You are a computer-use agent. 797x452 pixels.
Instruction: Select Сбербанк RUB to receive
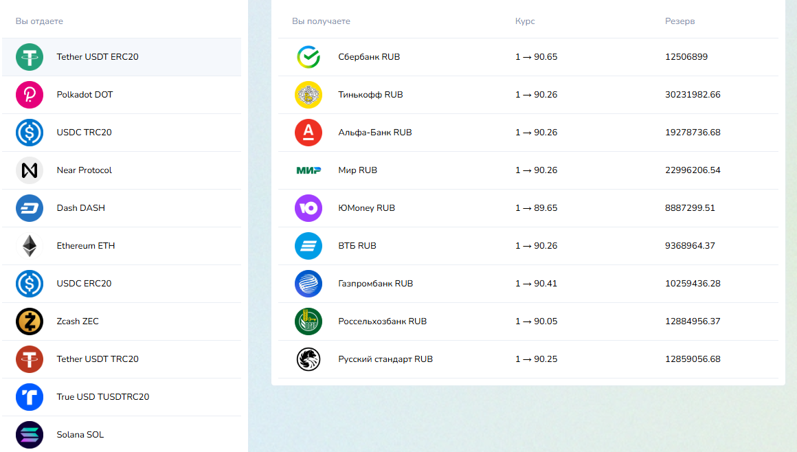pyautogui.click(x=528, y=57)
